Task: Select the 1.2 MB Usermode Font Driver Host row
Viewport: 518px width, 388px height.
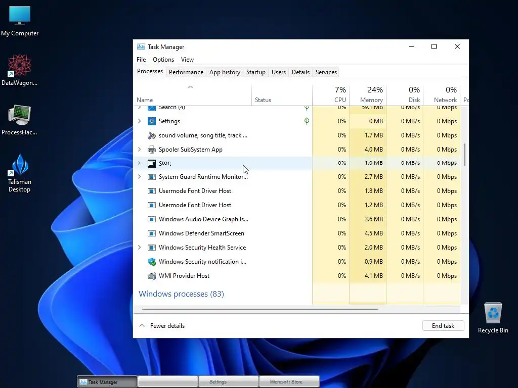Action: (x=296, y=205)
